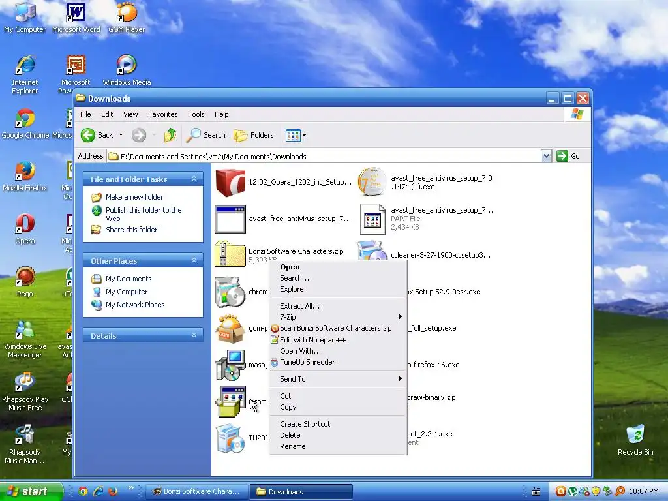Collapse Other Places panel

click(x=194, y=260)
